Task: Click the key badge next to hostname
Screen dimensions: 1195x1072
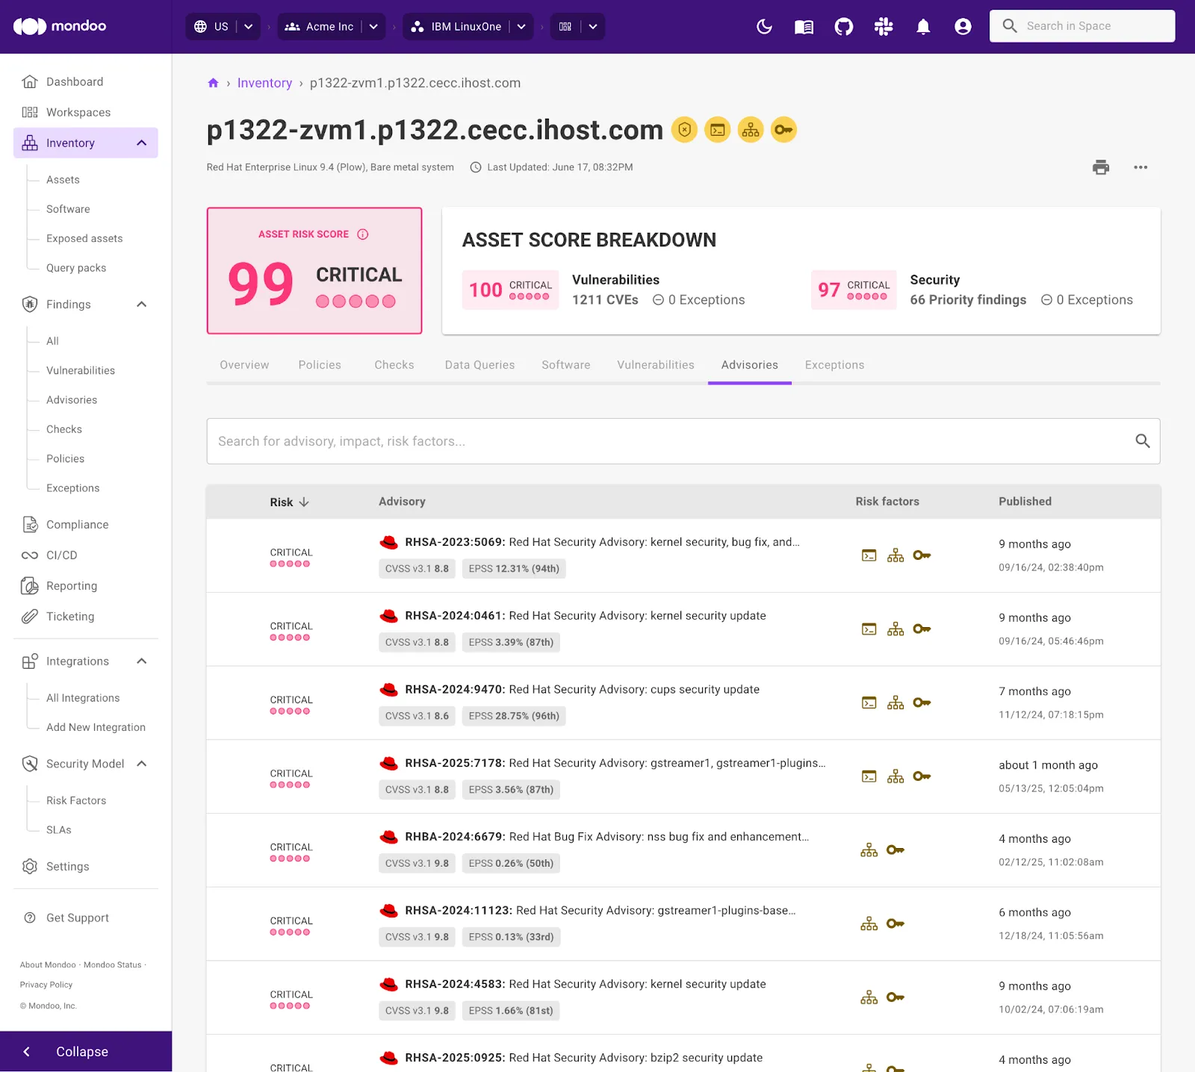Action: tap(783, 130)
